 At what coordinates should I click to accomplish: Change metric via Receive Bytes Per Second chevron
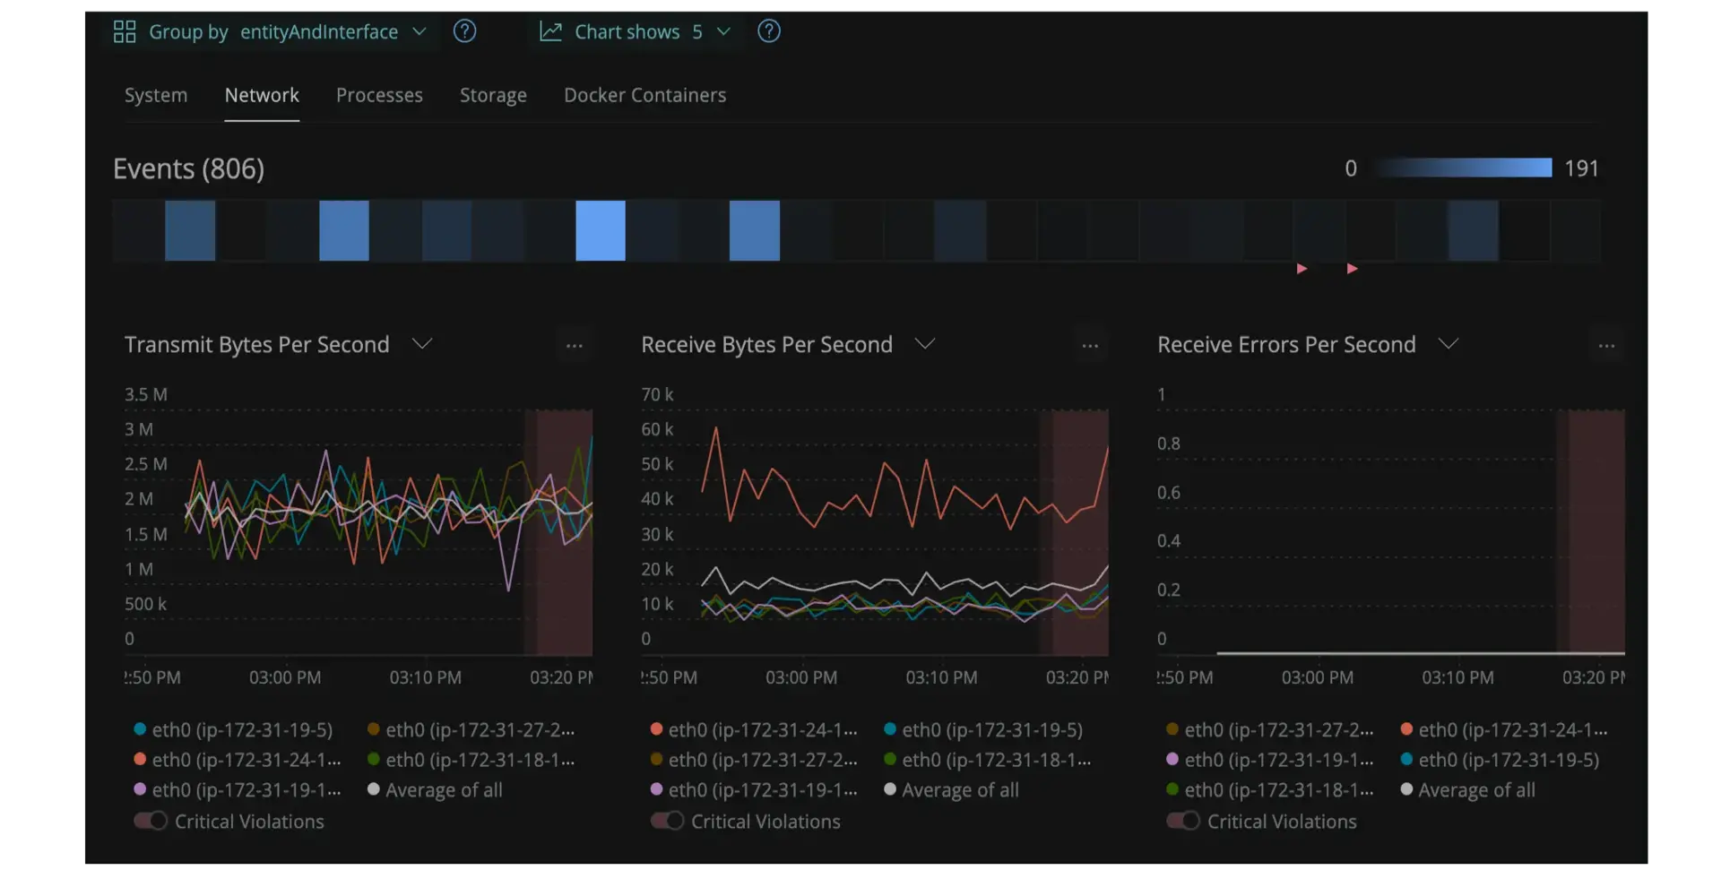[x=925, y=344]
